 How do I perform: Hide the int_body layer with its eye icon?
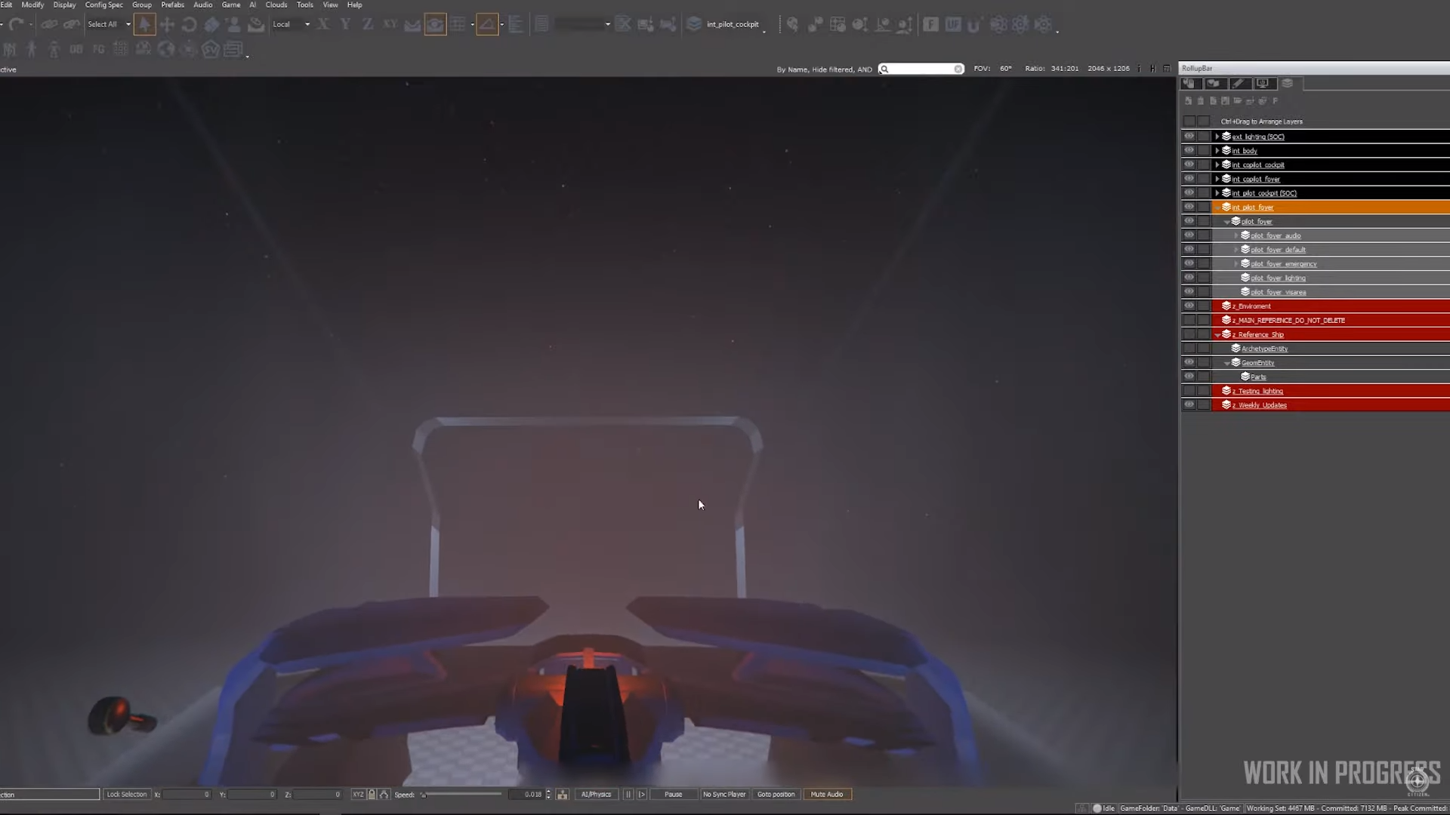point(1189,150)
